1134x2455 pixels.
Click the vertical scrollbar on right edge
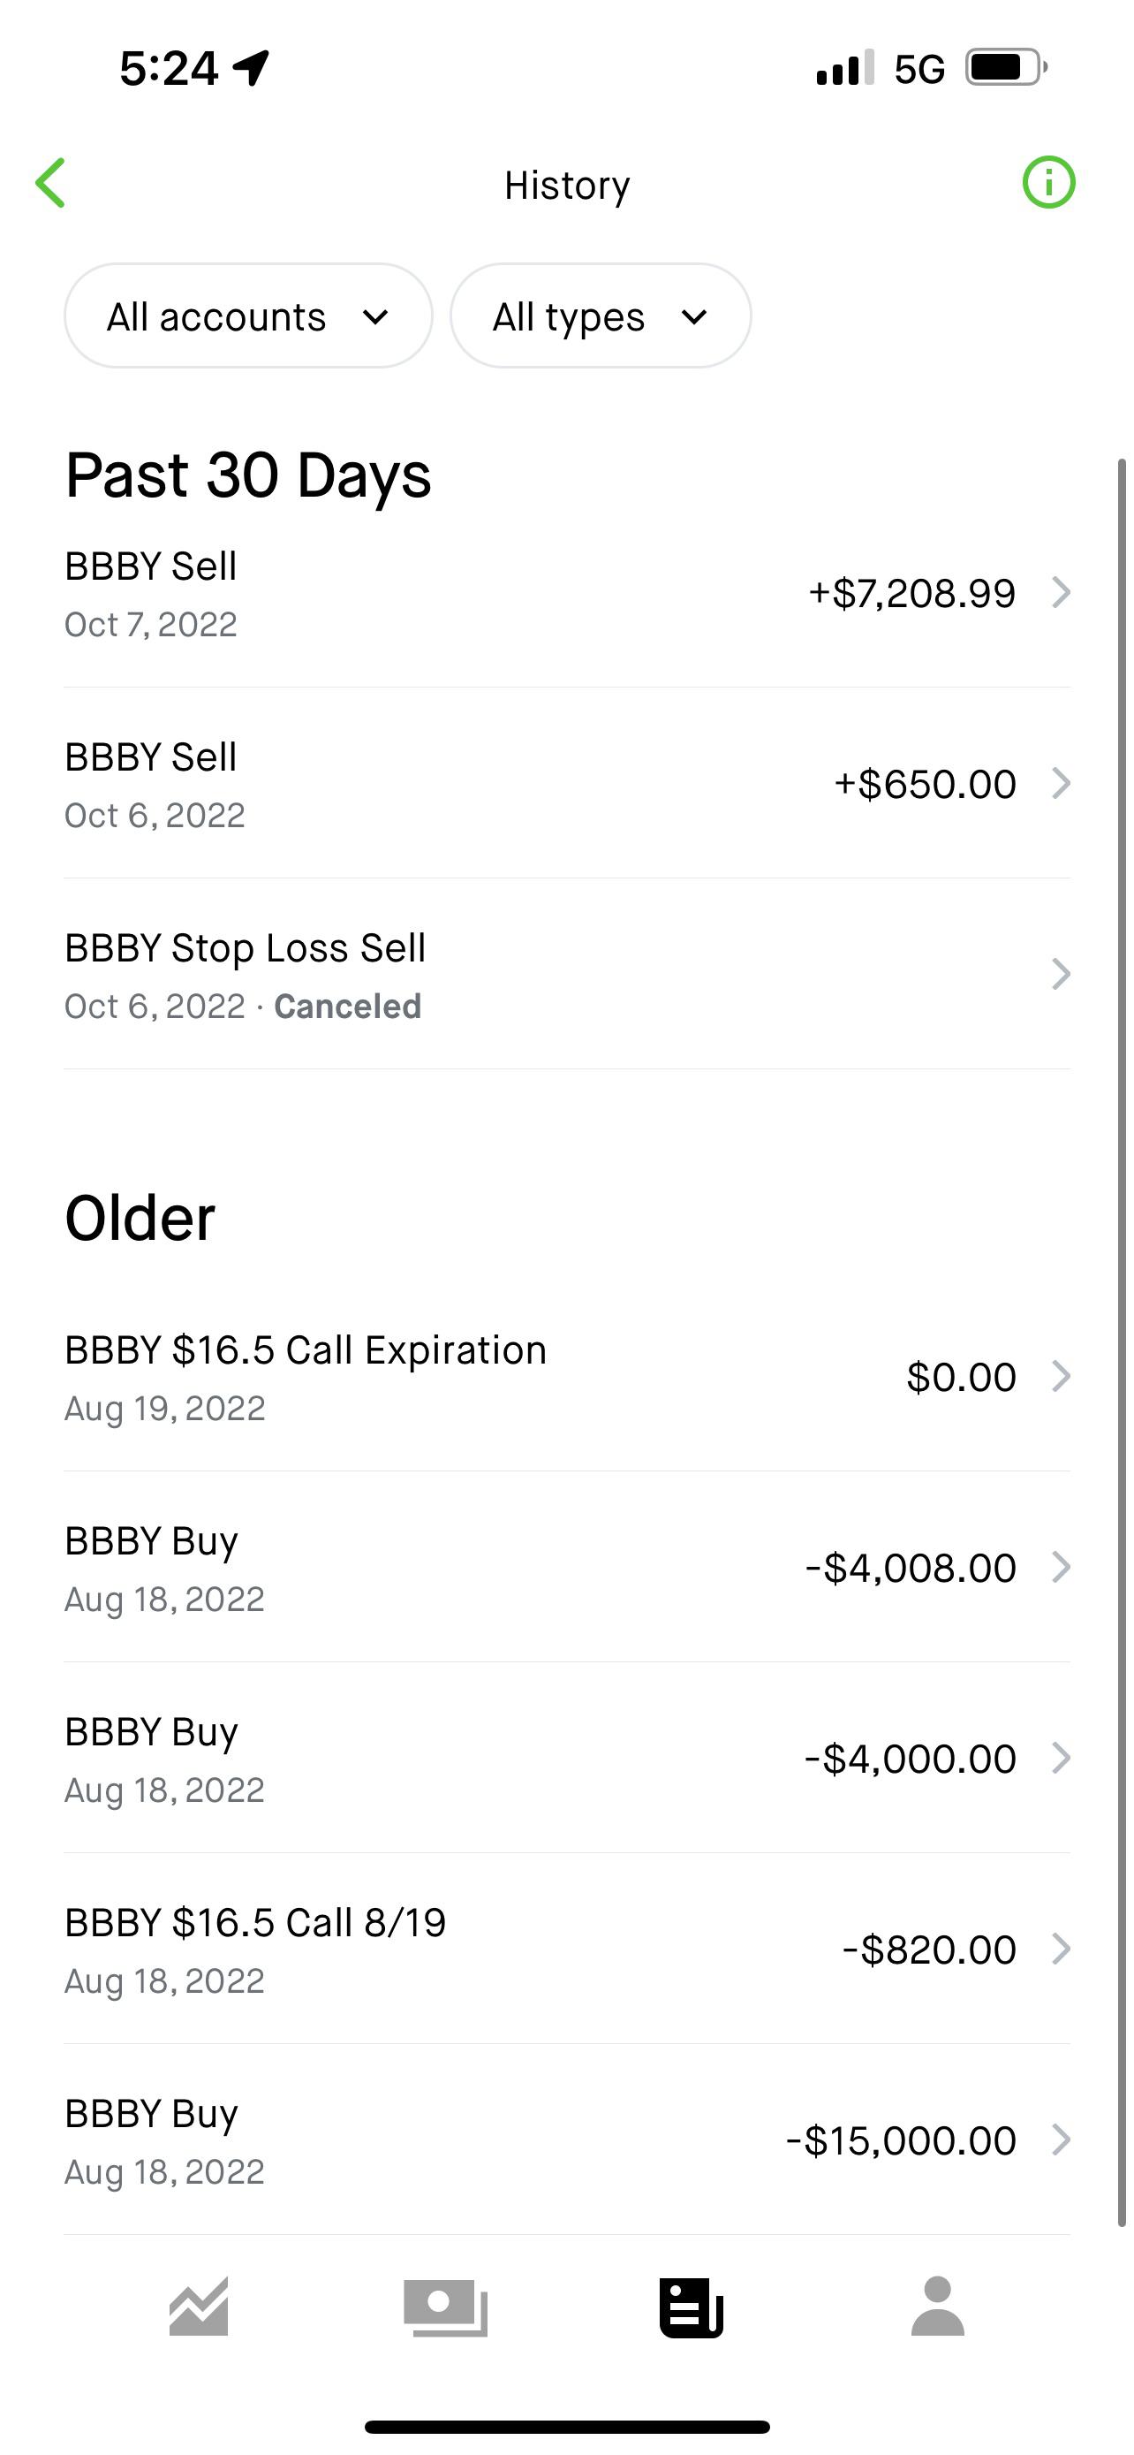click(x=1123, y=1334)
